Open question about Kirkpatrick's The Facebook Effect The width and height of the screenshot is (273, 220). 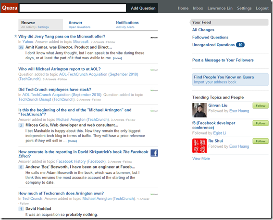(83, 154)
